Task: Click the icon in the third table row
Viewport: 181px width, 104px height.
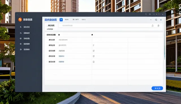Action: click(94, 51)
